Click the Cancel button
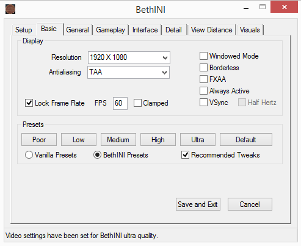Screen dimensions: 301x246 click(x=250, y=204)
